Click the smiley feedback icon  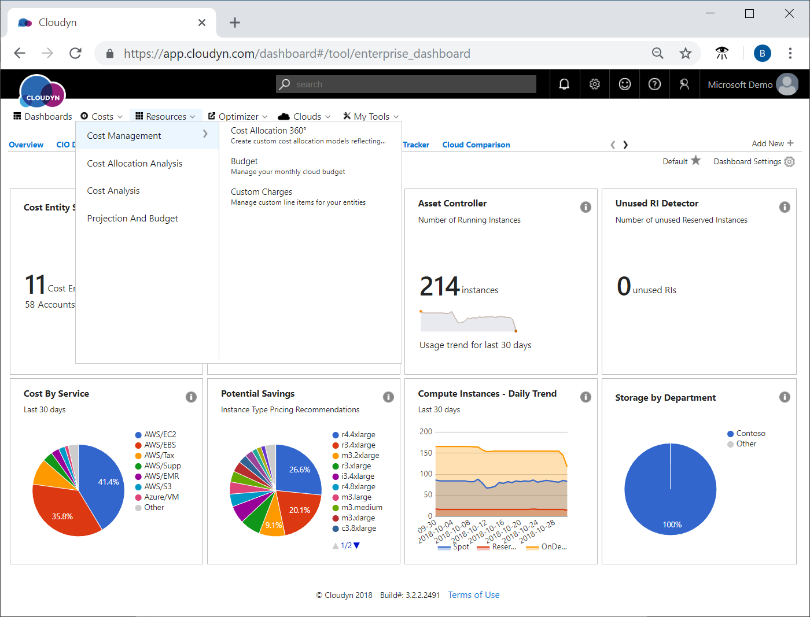tap(624, 84)
